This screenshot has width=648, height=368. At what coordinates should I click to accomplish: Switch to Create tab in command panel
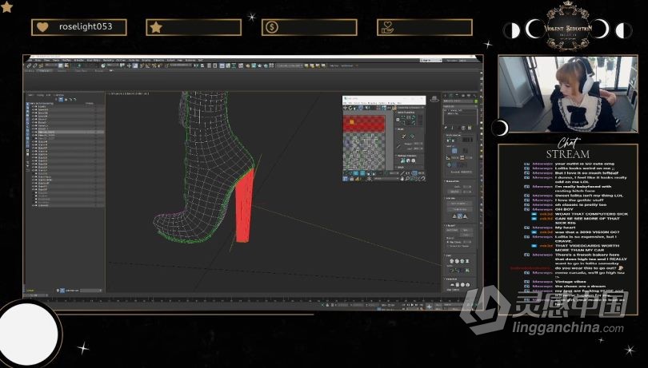(x=445, y=95)
